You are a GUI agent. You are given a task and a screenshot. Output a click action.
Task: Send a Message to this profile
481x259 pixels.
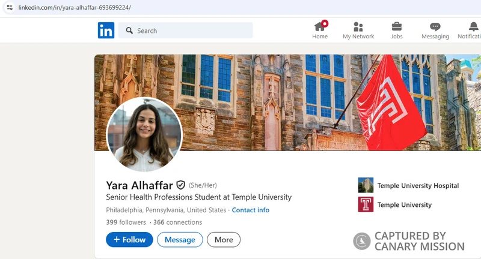180,239
